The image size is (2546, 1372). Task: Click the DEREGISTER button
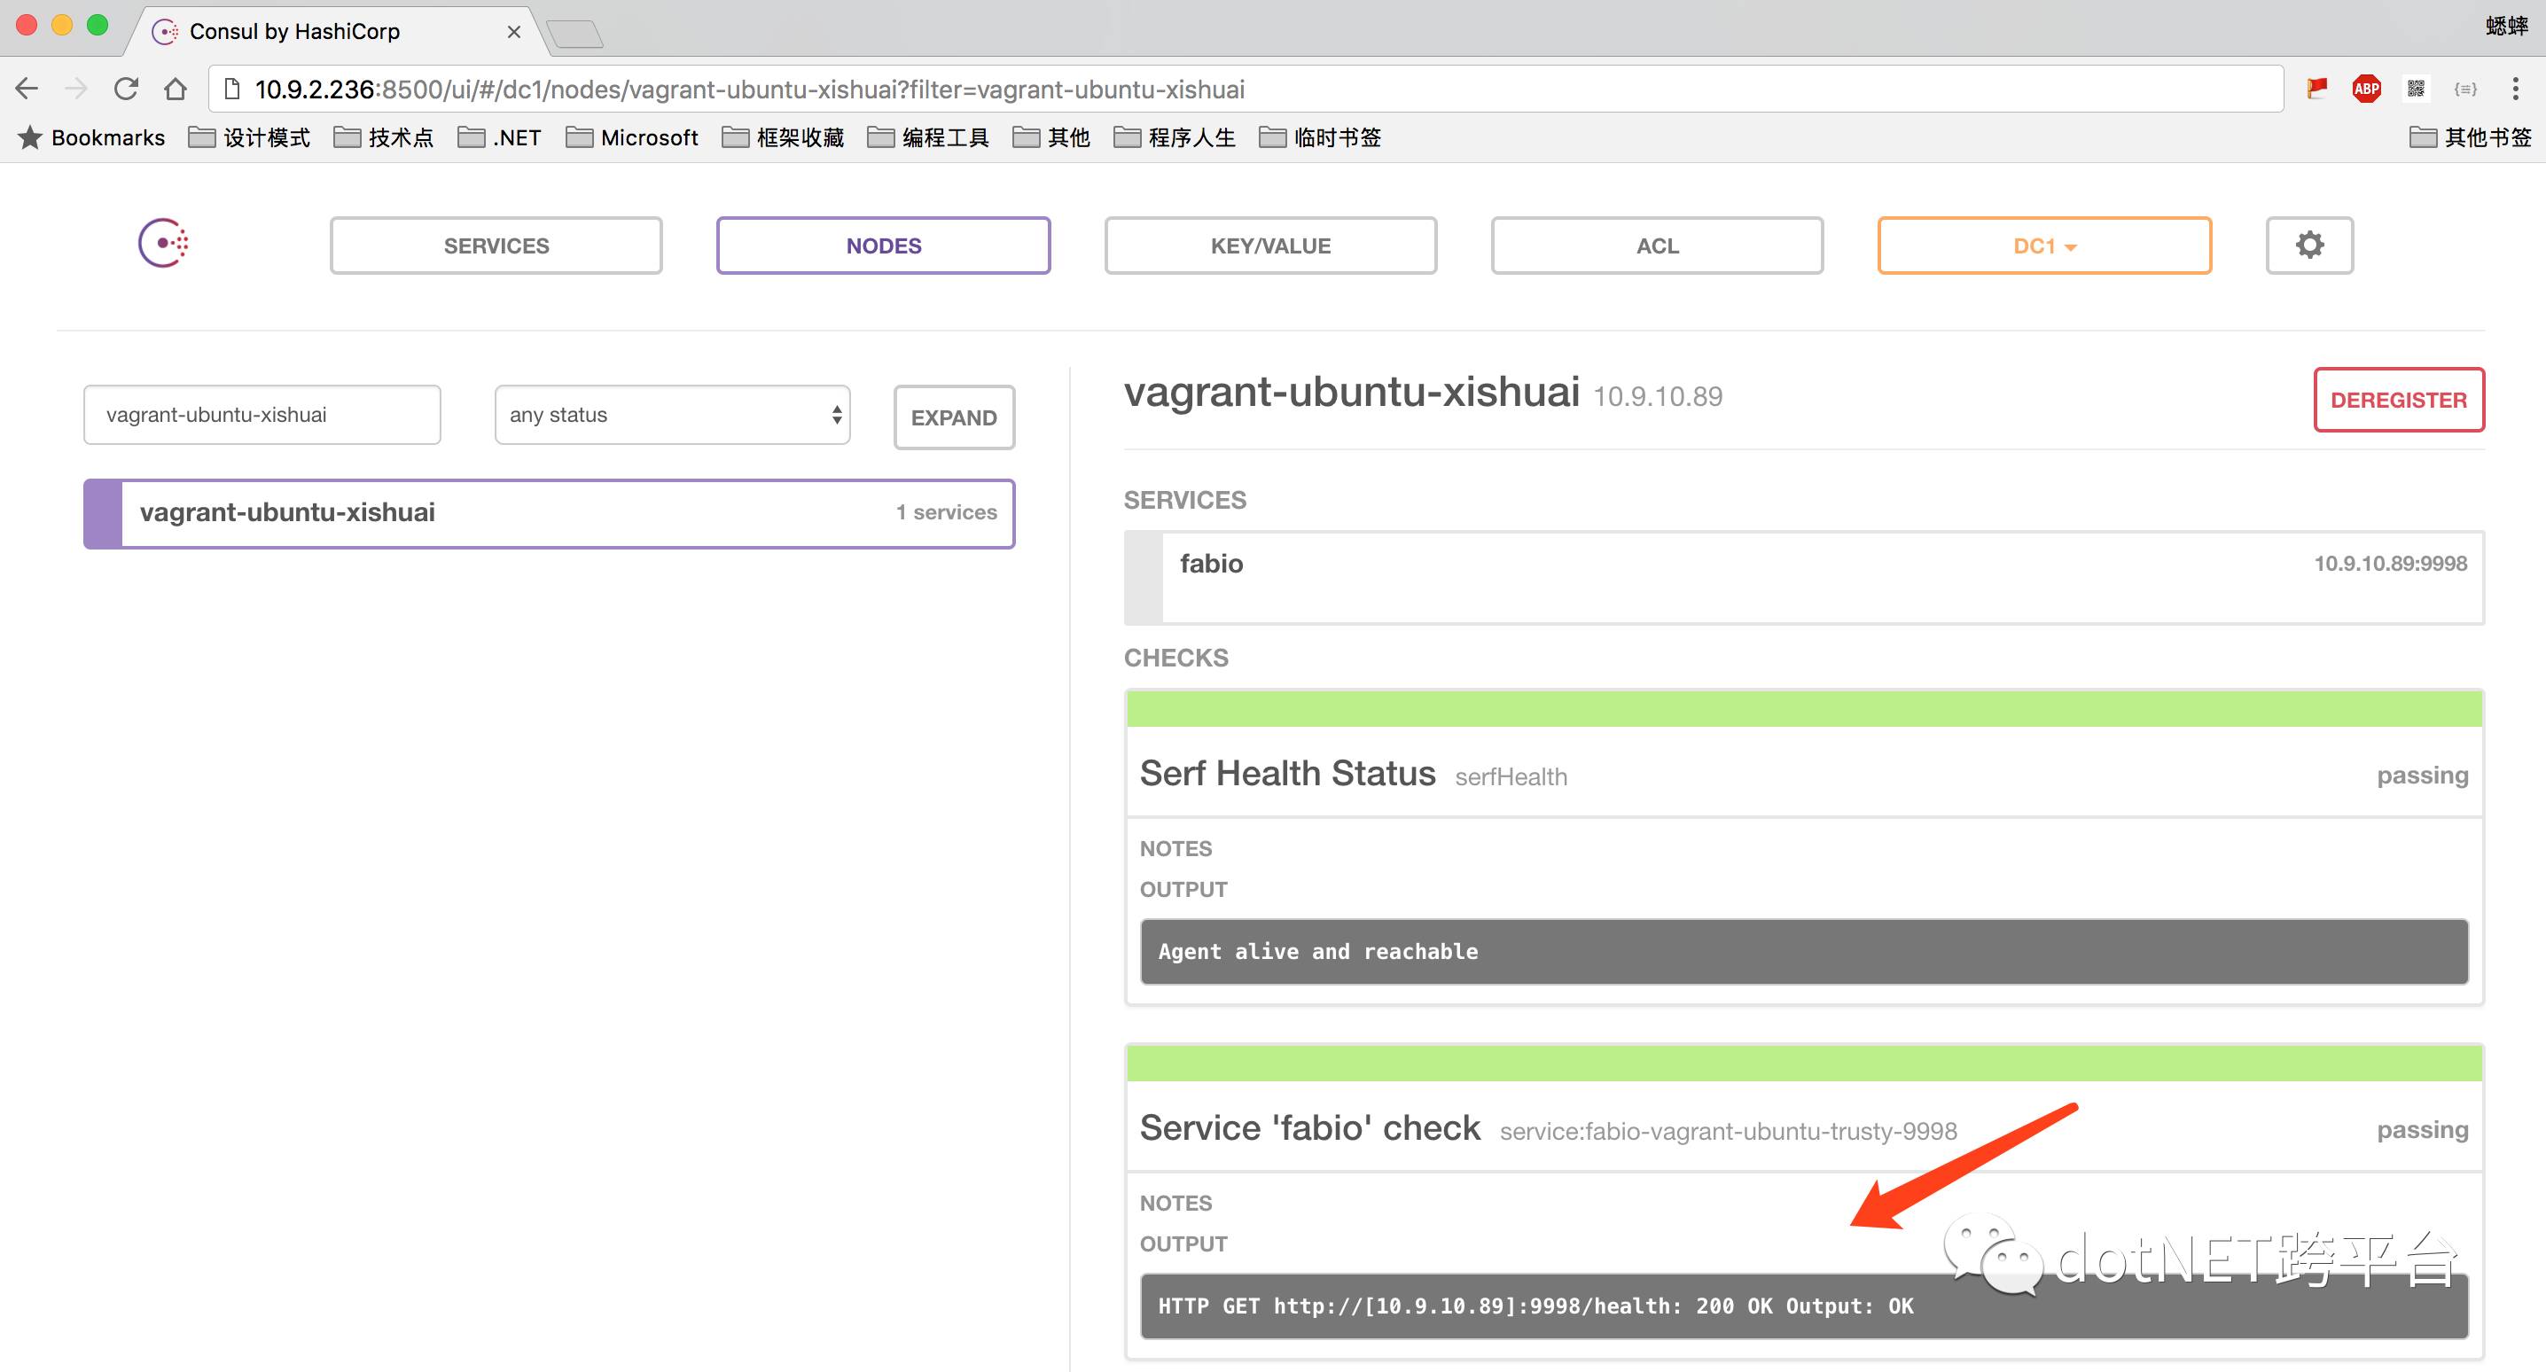[2399, 400]
